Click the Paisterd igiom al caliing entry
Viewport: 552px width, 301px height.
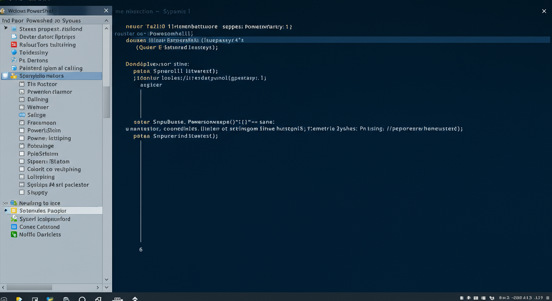click(51, 68)
